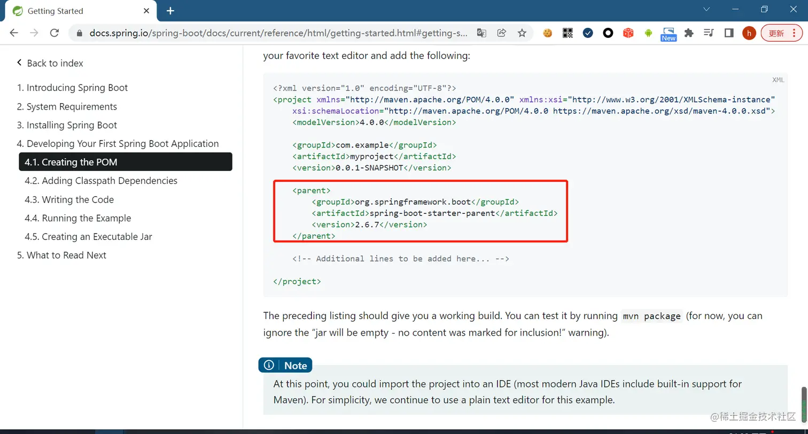The width and height of the screenshot is (808, 434).
Task: Share this page from the address bar
Action: 501,33
